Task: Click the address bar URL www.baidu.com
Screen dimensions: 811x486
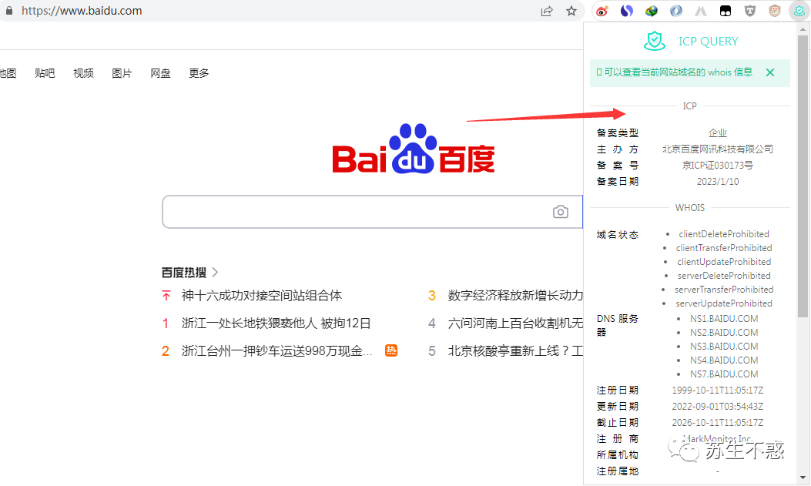Action: pos(82,11)
